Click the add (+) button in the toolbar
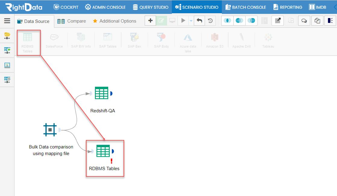337x196 pixels. point(150,21)
